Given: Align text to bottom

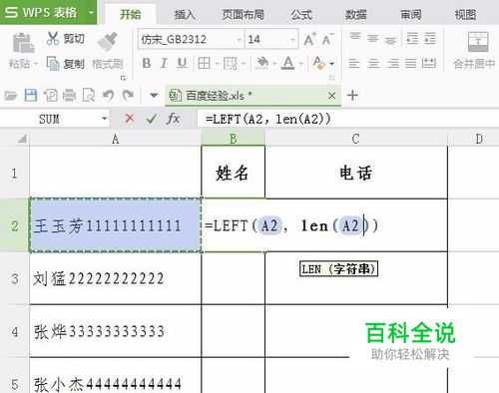Looking at the screenshot, I should click(390, 40).
